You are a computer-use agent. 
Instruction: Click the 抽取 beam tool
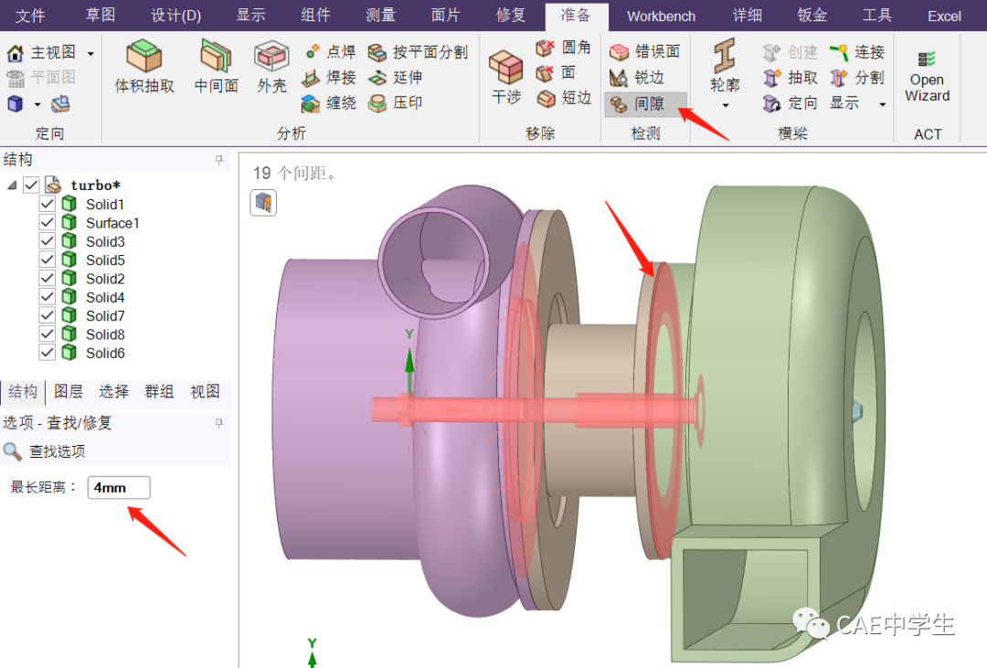coord(790,78)
